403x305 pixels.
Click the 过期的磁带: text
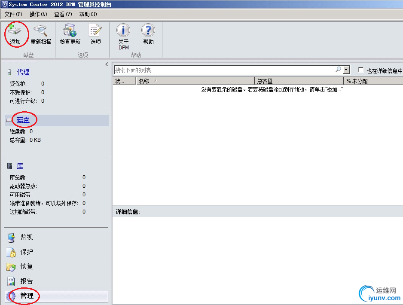(x=23, y=212)
